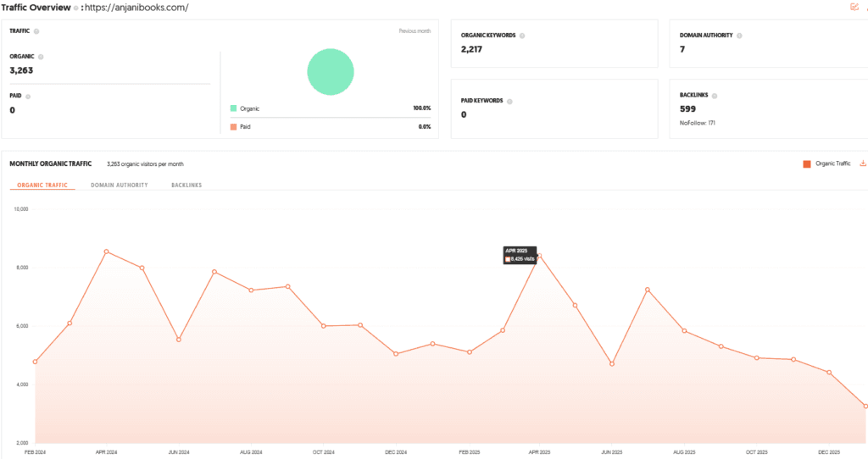Open the Paid Keywords info tooltip icon

click(x=510, y=101)
